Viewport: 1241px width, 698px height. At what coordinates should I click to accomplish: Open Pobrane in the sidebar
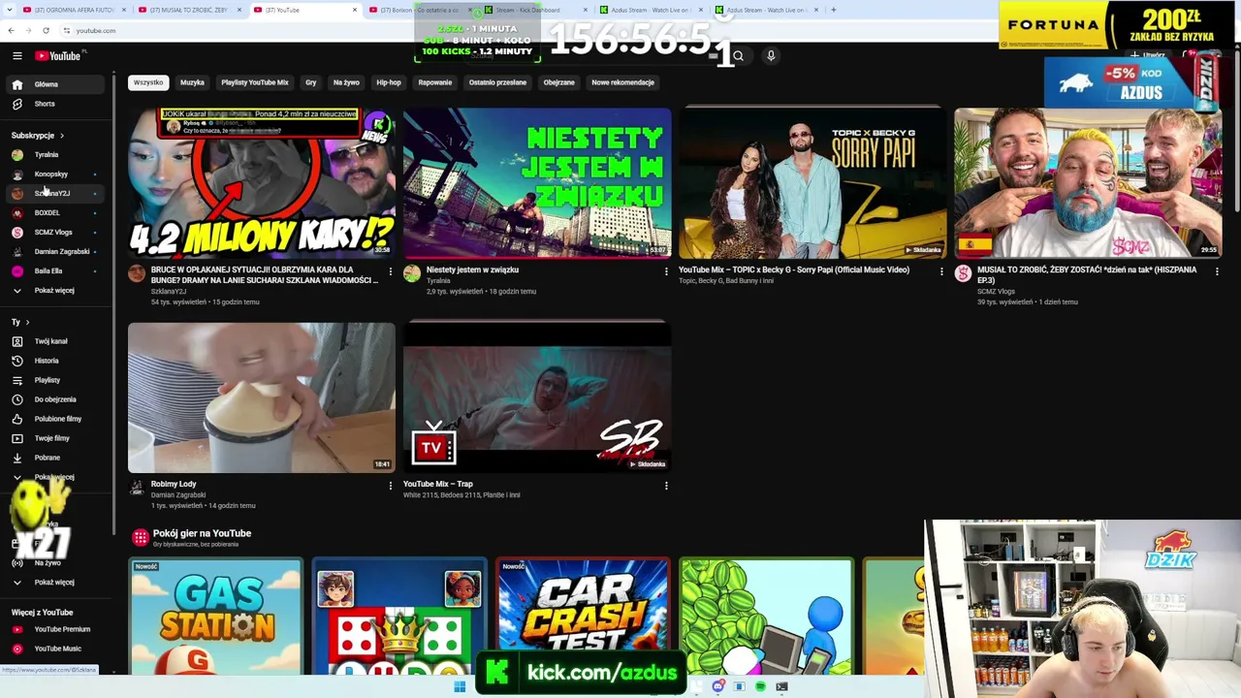55,458
